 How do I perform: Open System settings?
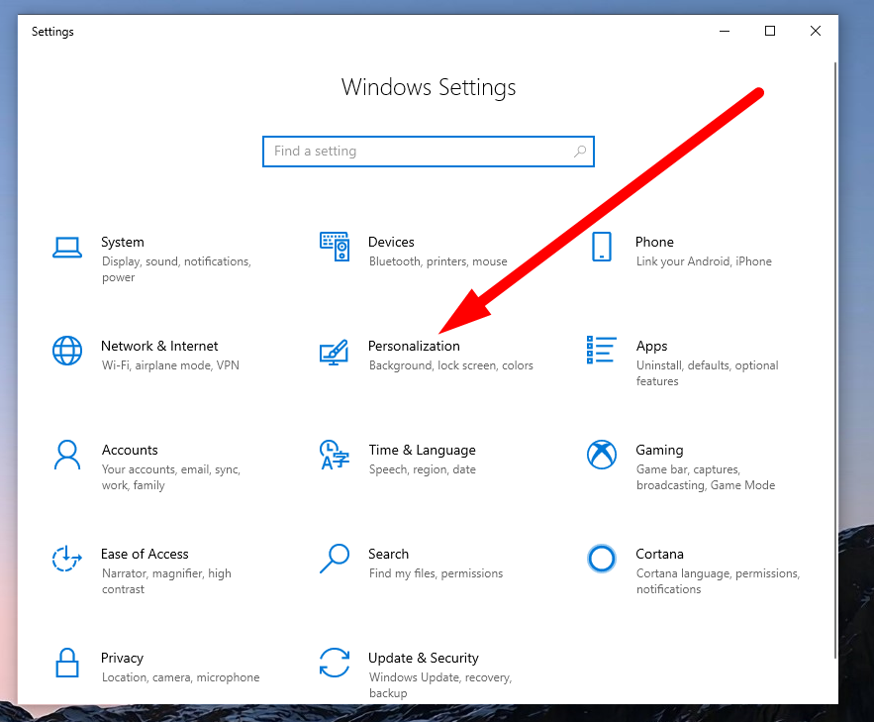point(122,242)
